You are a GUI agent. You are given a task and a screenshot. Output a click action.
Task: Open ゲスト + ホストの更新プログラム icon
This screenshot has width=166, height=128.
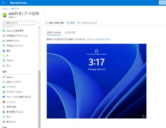(x=4, y=97)
